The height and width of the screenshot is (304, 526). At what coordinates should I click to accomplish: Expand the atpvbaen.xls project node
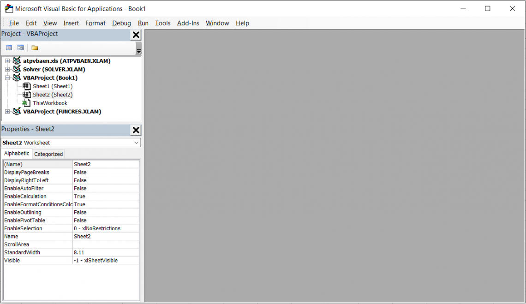(7, 61)
